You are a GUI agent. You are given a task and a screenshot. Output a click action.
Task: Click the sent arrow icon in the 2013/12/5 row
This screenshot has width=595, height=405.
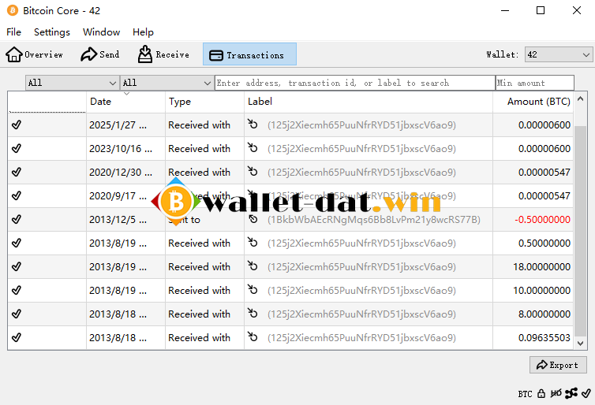pyautogui.click(x=253, y=219)
